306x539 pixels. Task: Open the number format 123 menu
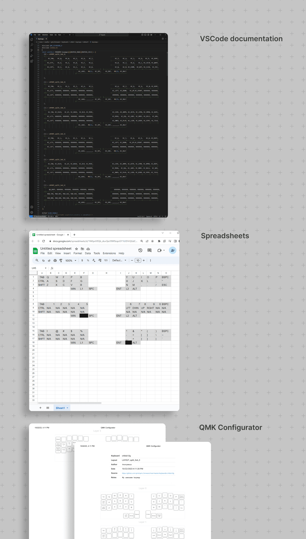[x=106, y=260]
